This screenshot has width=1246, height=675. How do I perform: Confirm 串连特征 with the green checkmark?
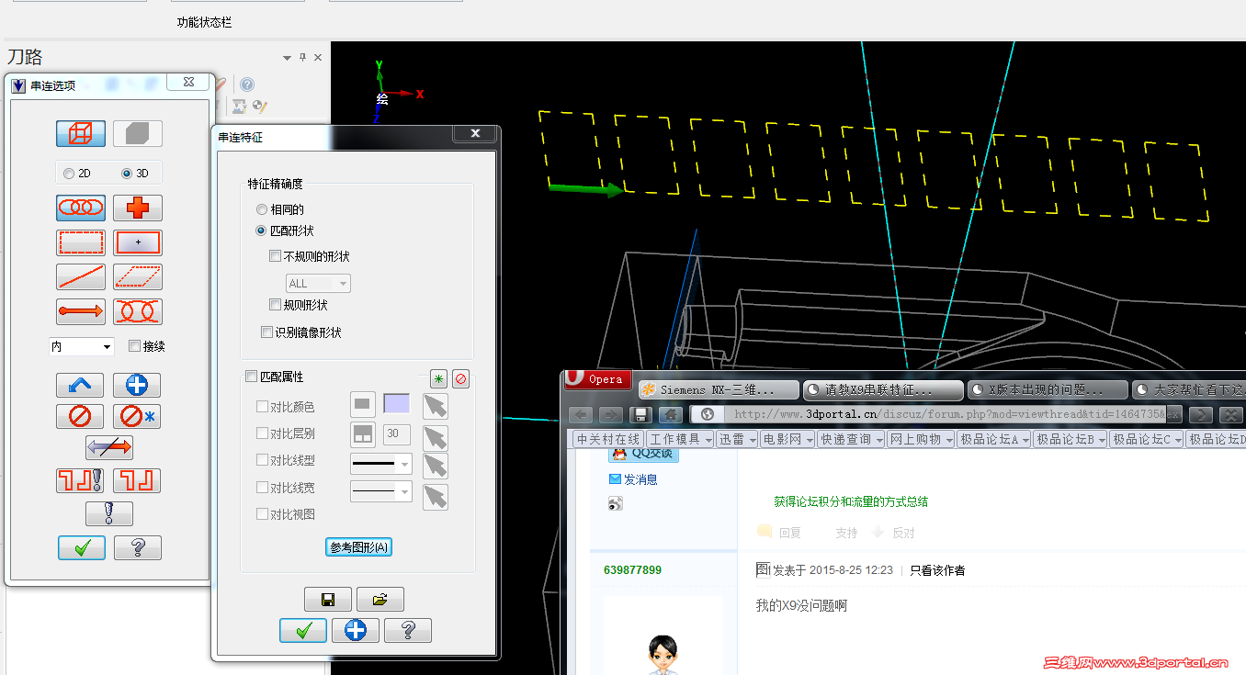[303, 630]
